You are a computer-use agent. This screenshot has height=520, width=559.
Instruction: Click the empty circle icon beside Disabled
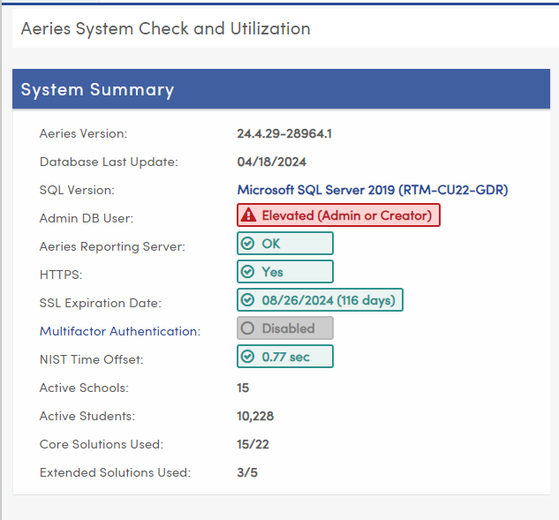click(x=248, y=328)
